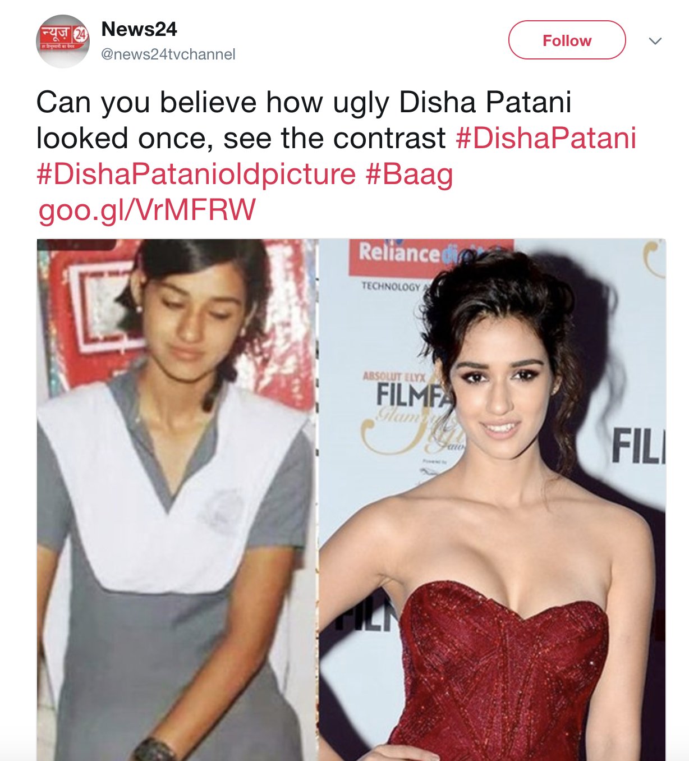Image resolution: width=689 pixels, height=761 pixels.
Task: Follow the News24 account
Action: pyautogui.click(x=567, y=40)
